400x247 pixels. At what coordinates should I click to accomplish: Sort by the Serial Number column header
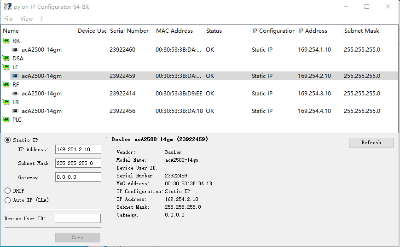131,31
